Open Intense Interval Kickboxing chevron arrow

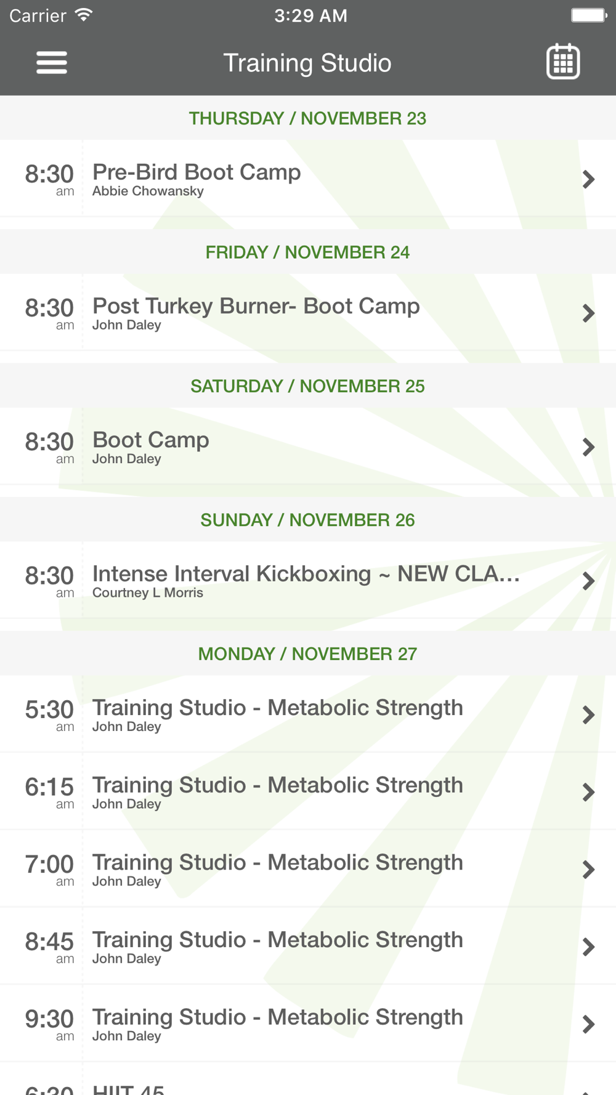pos(589,581)
